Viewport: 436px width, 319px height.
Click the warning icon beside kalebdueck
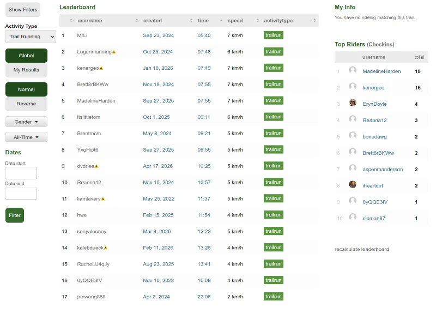click(x=106, y=248)
